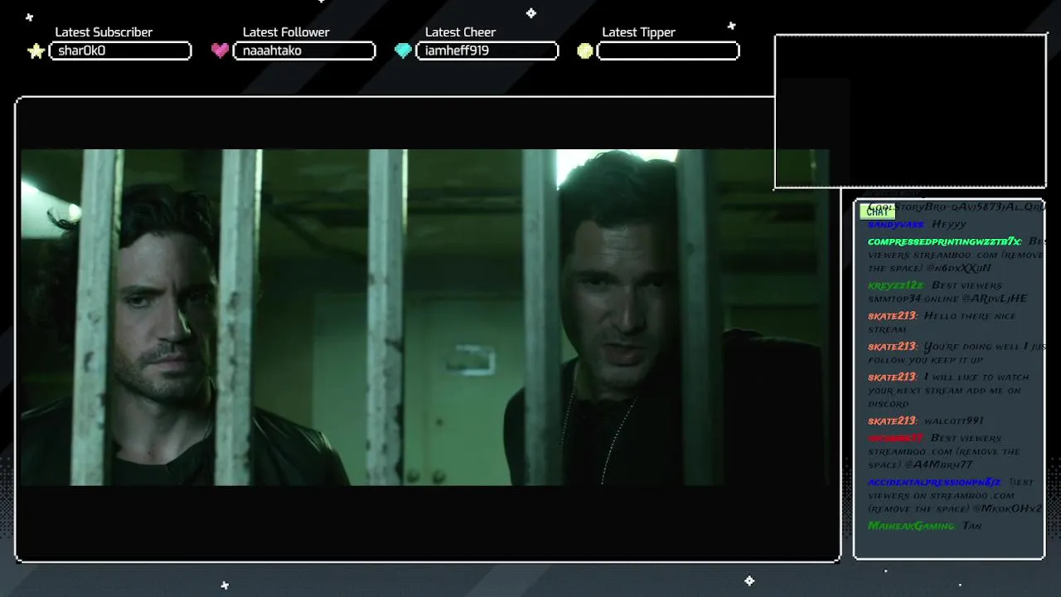Image resolution: width=1061 pixels, height=597 pixels.
Task: Click skate213 beside "walcott991"
Action: tap(893, 421)
